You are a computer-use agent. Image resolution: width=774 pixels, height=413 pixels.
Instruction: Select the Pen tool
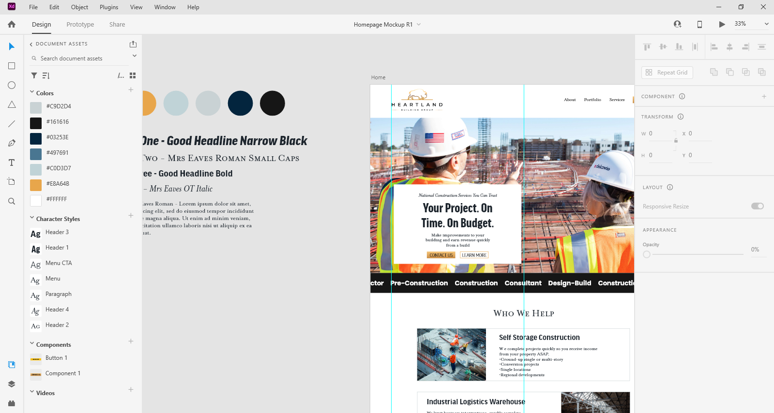click(x=12, y=143)
